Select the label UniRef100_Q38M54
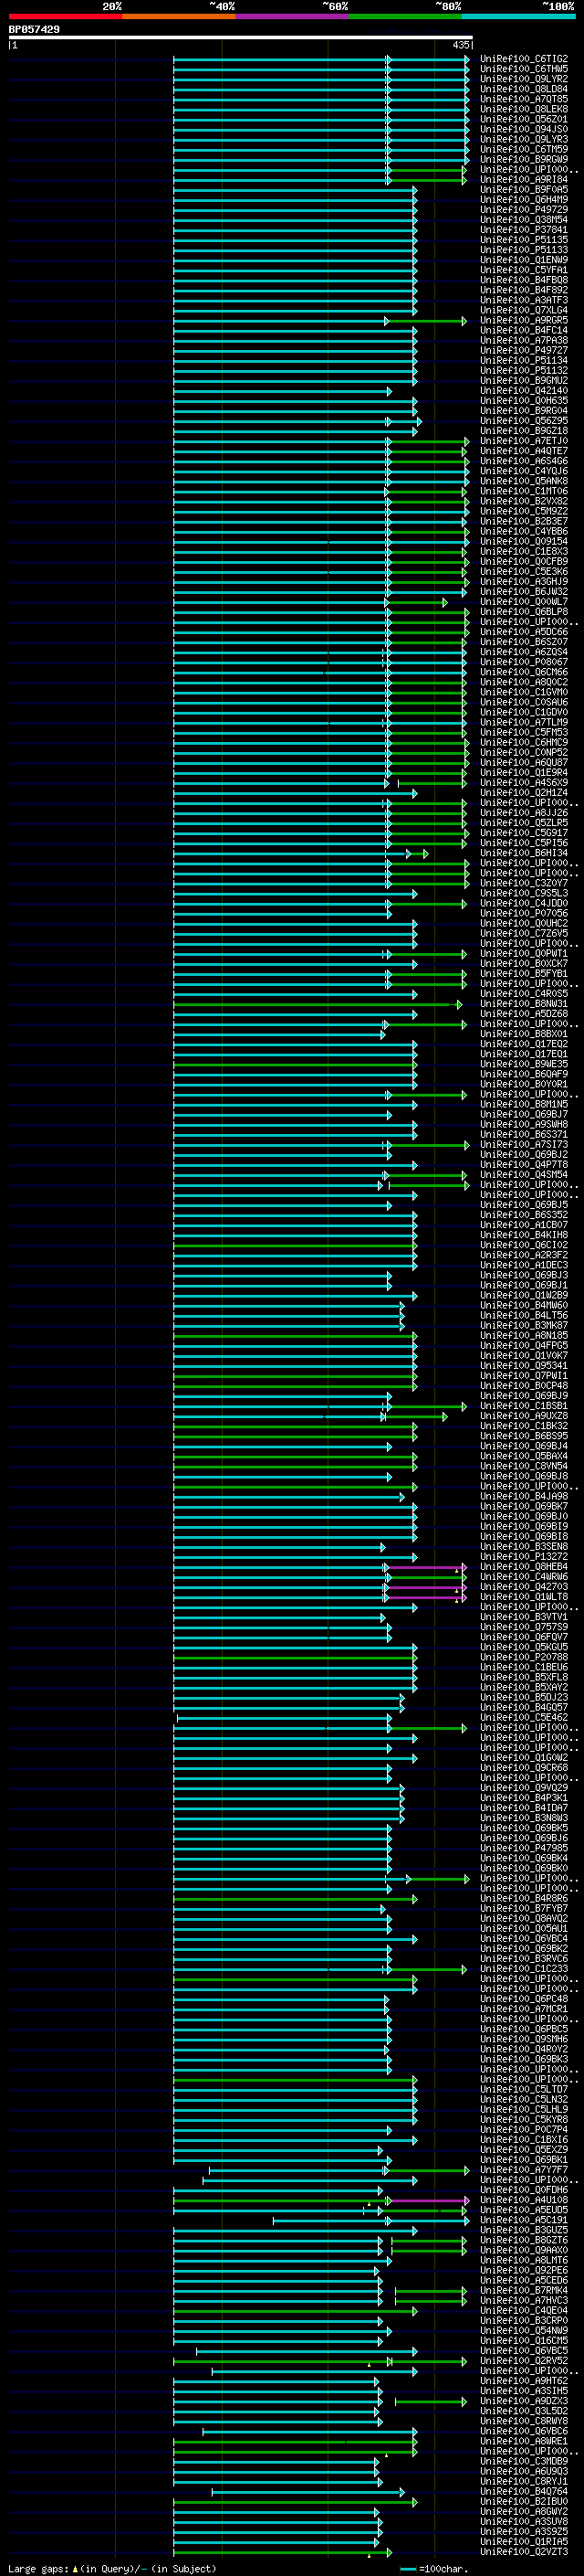 (523, 220)
